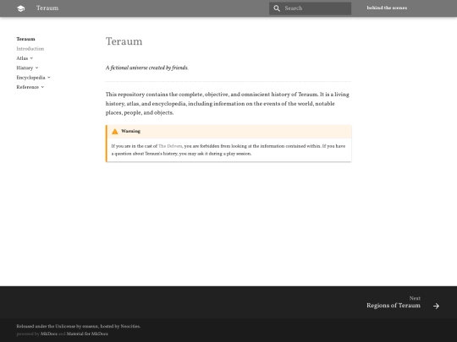Click into the Search field
This screenshot has width=457, height=342.
pyautogui.click(x=310, y=8)
